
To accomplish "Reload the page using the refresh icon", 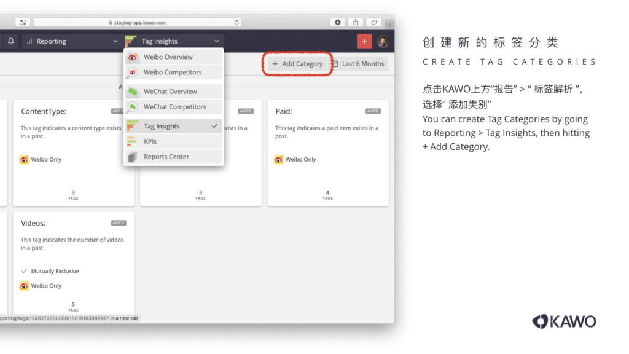I will click(x=237, y=22).
